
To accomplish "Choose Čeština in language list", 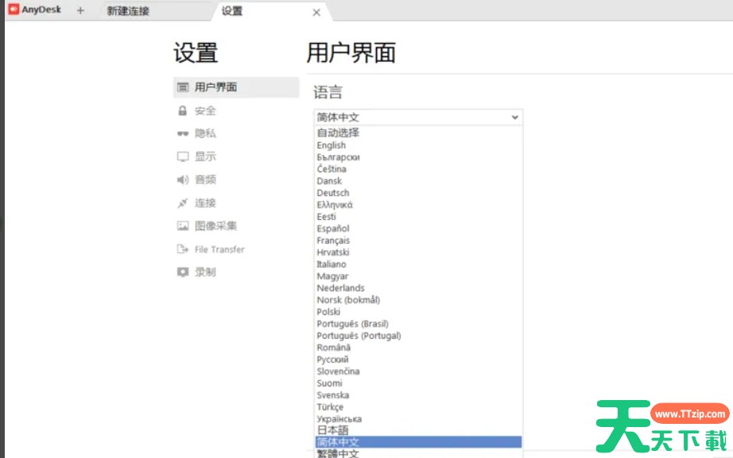I will [418, 169].
